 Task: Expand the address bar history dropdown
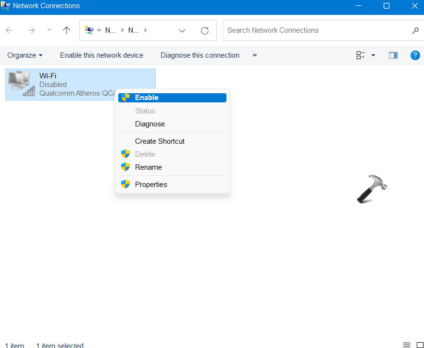coord(182,30)
